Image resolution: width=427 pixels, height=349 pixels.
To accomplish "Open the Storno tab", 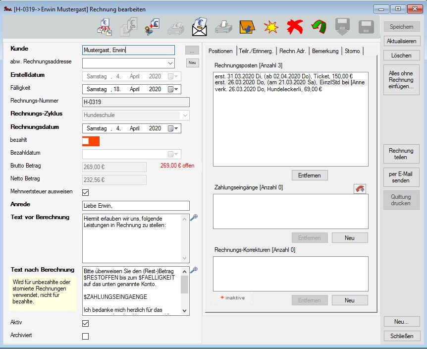I will [x=352, y=51].
